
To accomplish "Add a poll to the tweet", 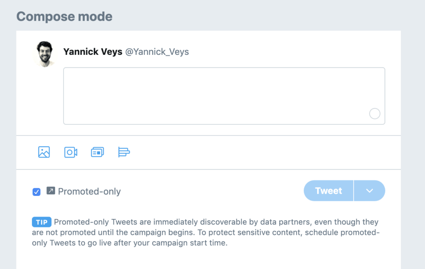I will click(124, 152).
